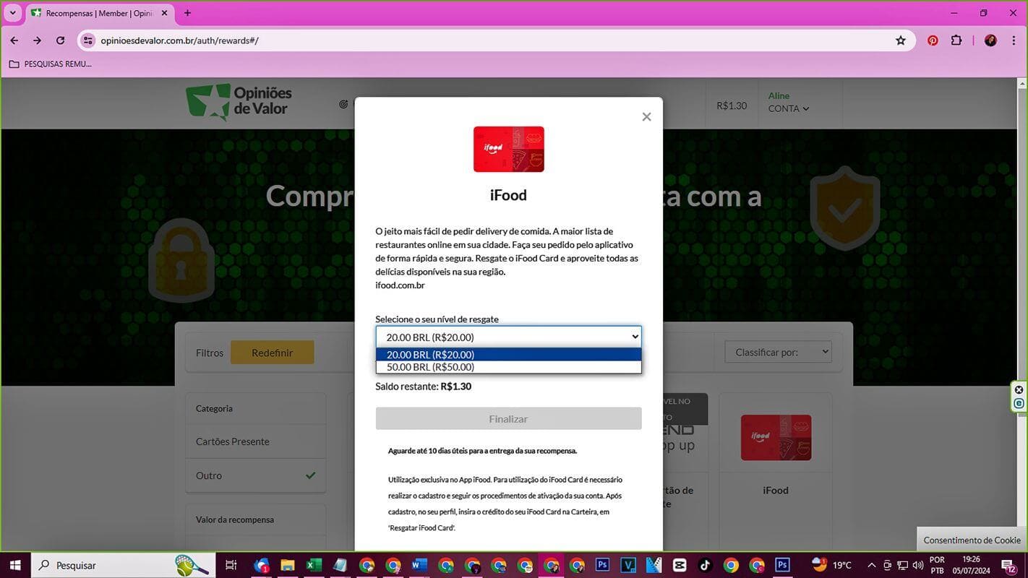Open the Windows Start menu
Viewport: 1028px width, 578px height.
click(x=14, y=565)
